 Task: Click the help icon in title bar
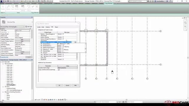(170, 1)
